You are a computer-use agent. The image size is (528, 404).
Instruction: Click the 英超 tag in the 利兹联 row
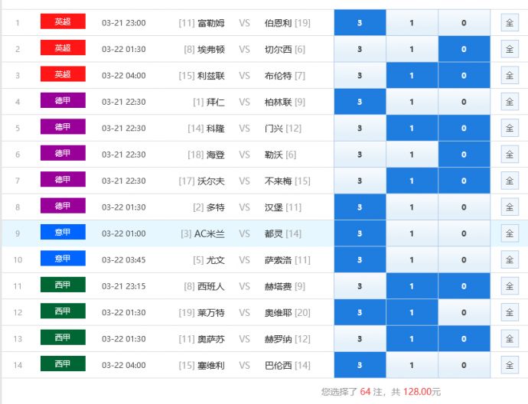point(63,75)
